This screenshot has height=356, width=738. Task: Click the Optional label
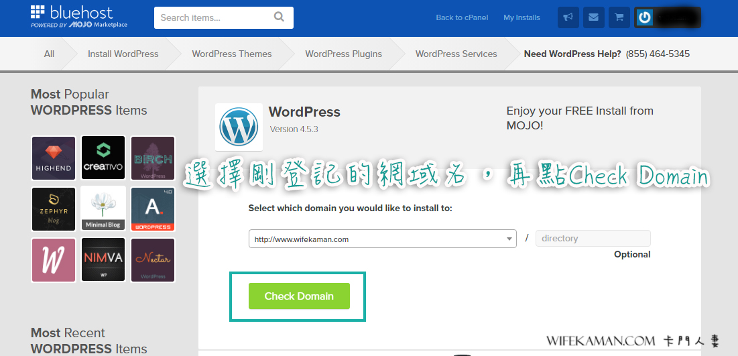click(x=632, y=254)
